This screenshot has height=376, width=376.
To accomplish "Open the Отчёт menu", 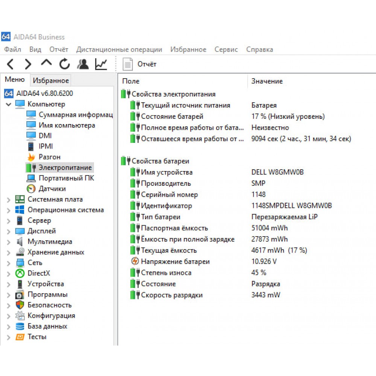I will pos(59,49).
